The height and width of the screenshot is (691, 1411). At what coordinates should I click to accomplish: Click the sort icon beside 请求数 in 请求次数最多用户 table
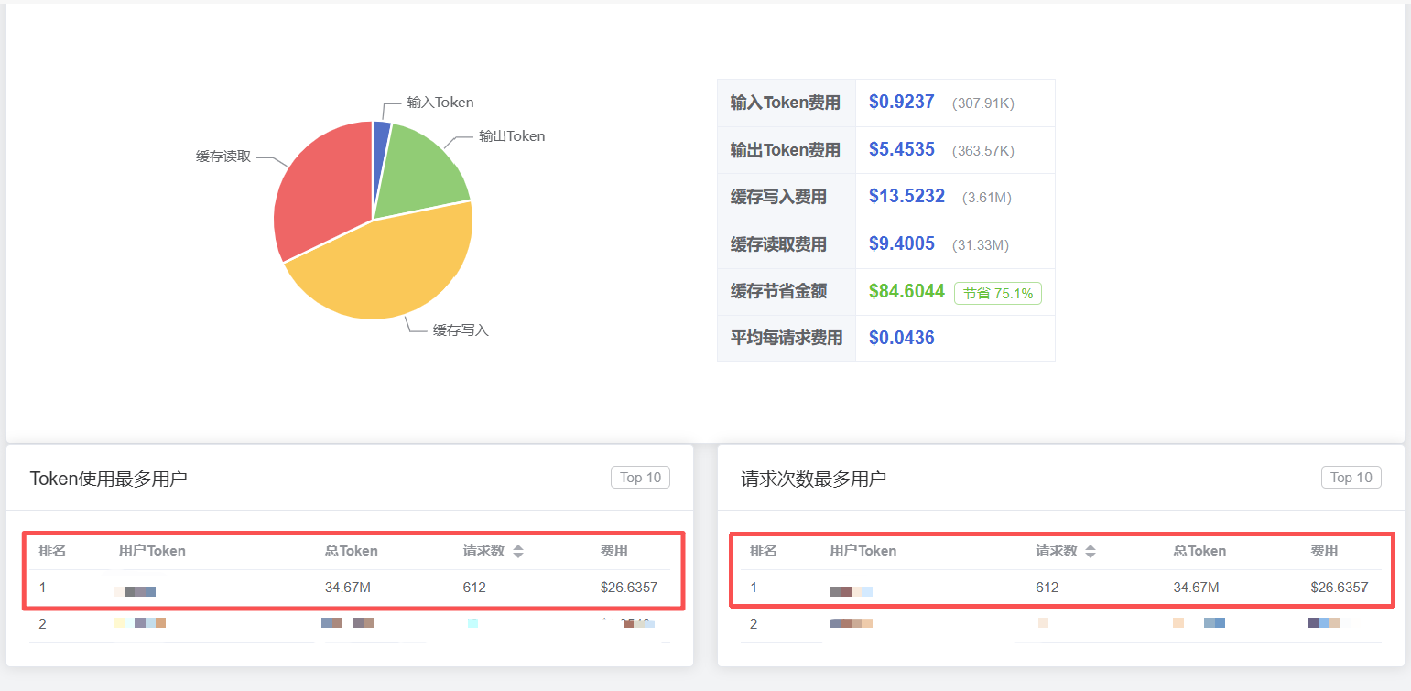pos(1090,551)
